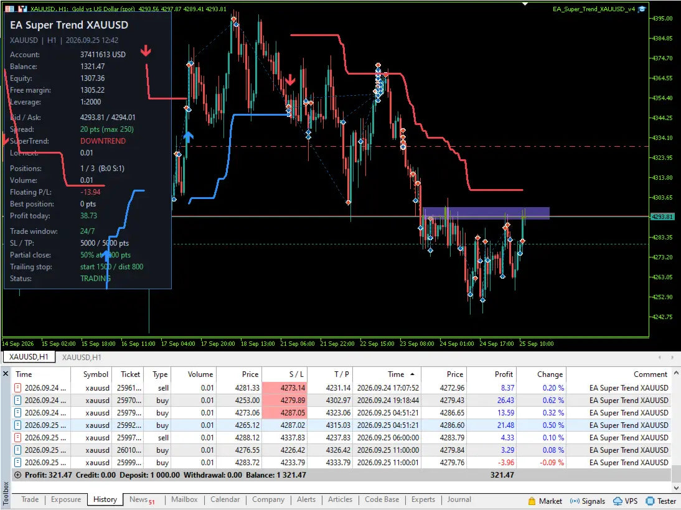The image size is (681, 510).
Task: Click the highlighted S/L cell 4279.89
Action: click(x=284, y=400)
